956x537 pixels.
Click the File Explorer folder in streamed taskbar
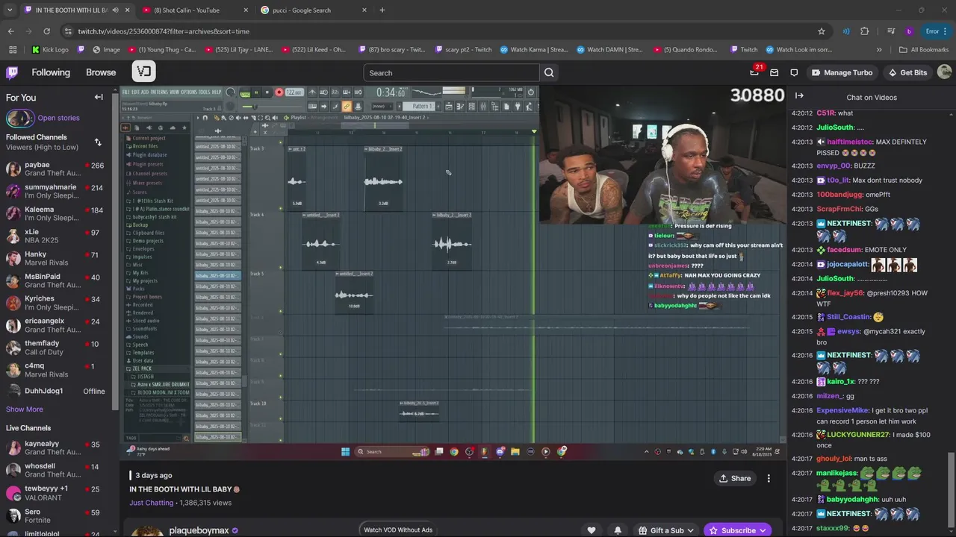click(515, 451)
